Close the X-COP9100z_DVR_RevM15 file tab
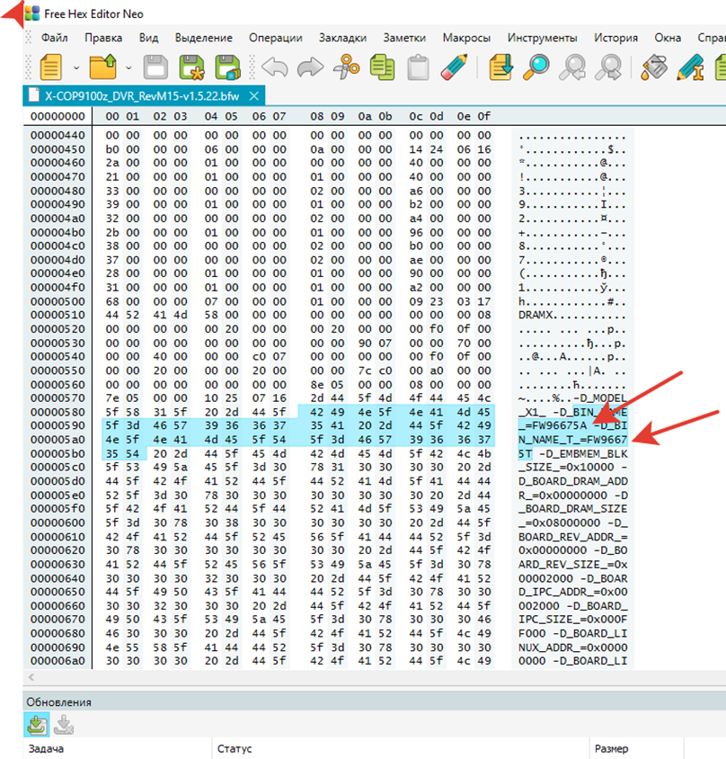Image resolution: width=726 pixels, height=759 pixels. pyautogui.click(x=254, y=94)
